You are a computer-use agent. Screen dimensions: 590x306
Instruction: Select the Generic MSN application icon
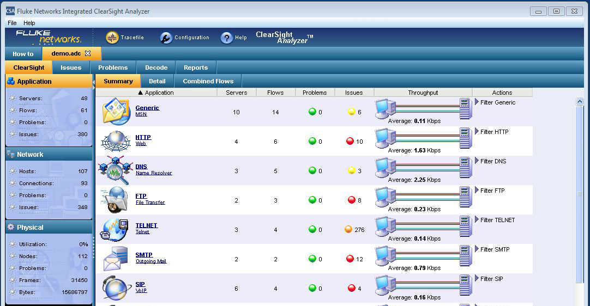(x=116, y=111)
